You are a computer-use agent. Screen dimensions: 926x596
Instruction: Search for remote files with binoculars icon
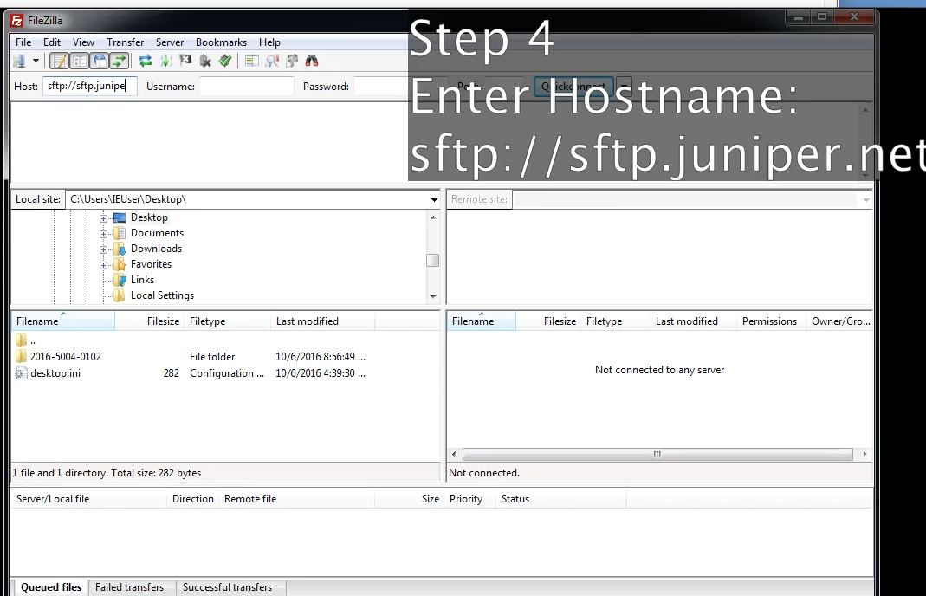[x=312, y=61]
